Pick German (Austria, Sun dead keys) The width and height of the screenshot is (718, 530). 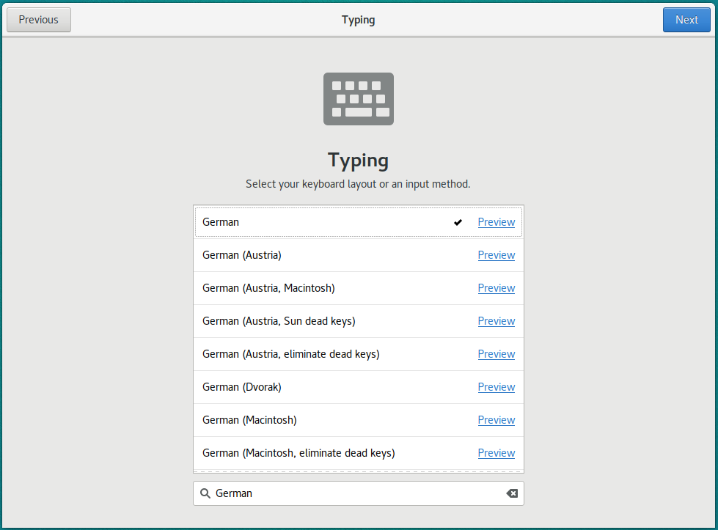tap(279, 321)
